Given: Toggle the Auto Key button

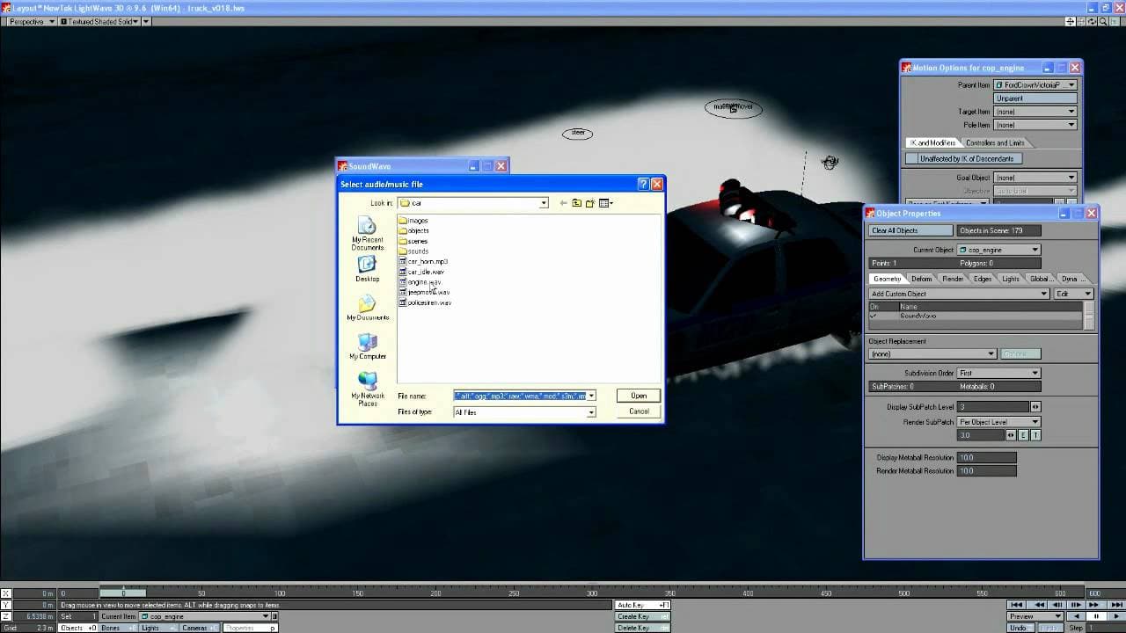Looking at the screenshot, I should [642, 605].
